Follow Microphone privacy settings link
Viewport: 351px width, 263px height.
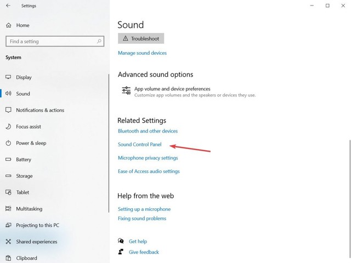point(148,158)
